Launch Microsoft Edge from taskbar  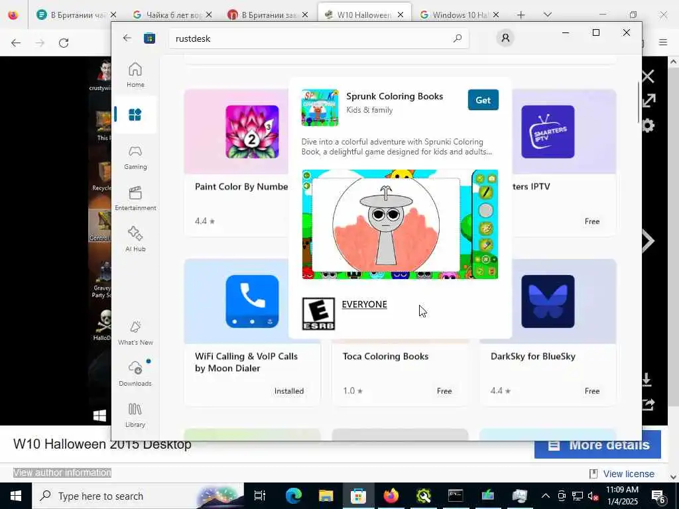(293, 496)
